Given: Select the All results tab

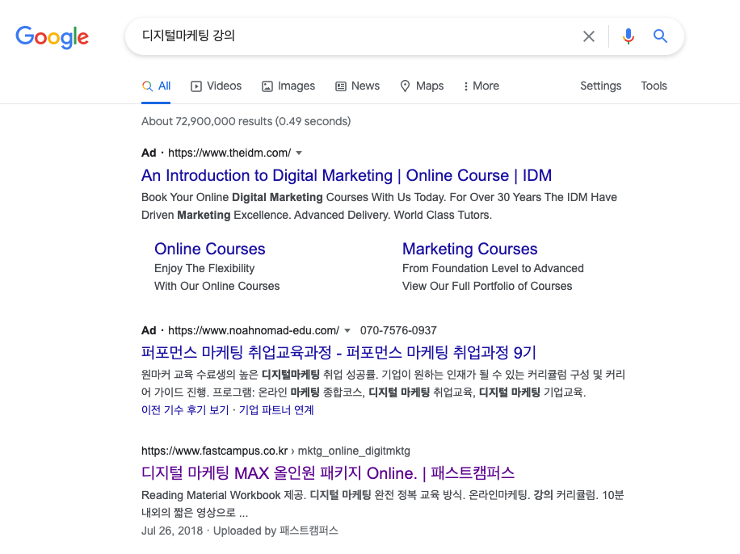Looking at the screenshot, I should coord(156,86).
